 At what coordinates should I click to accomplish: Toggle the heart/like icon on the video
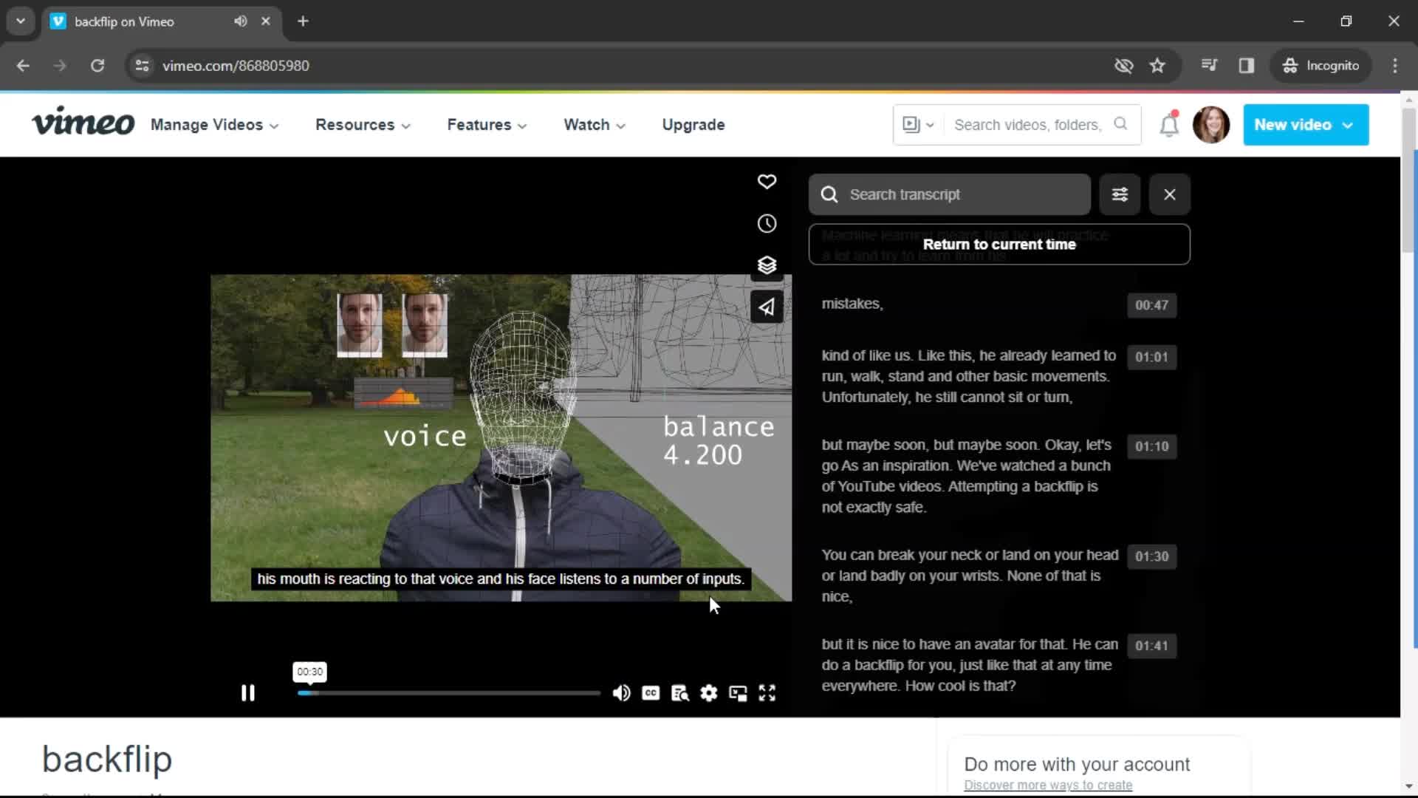768,183
